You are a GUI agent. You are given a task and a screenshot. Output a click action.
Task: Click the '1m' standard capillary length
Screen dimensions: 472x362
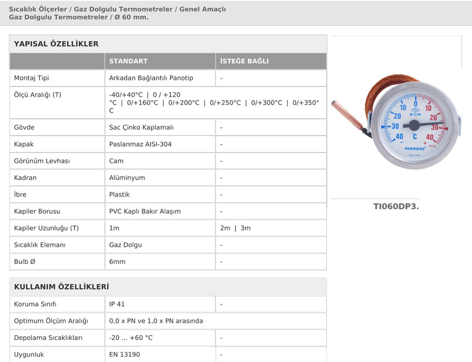click(x=114, y=228)
